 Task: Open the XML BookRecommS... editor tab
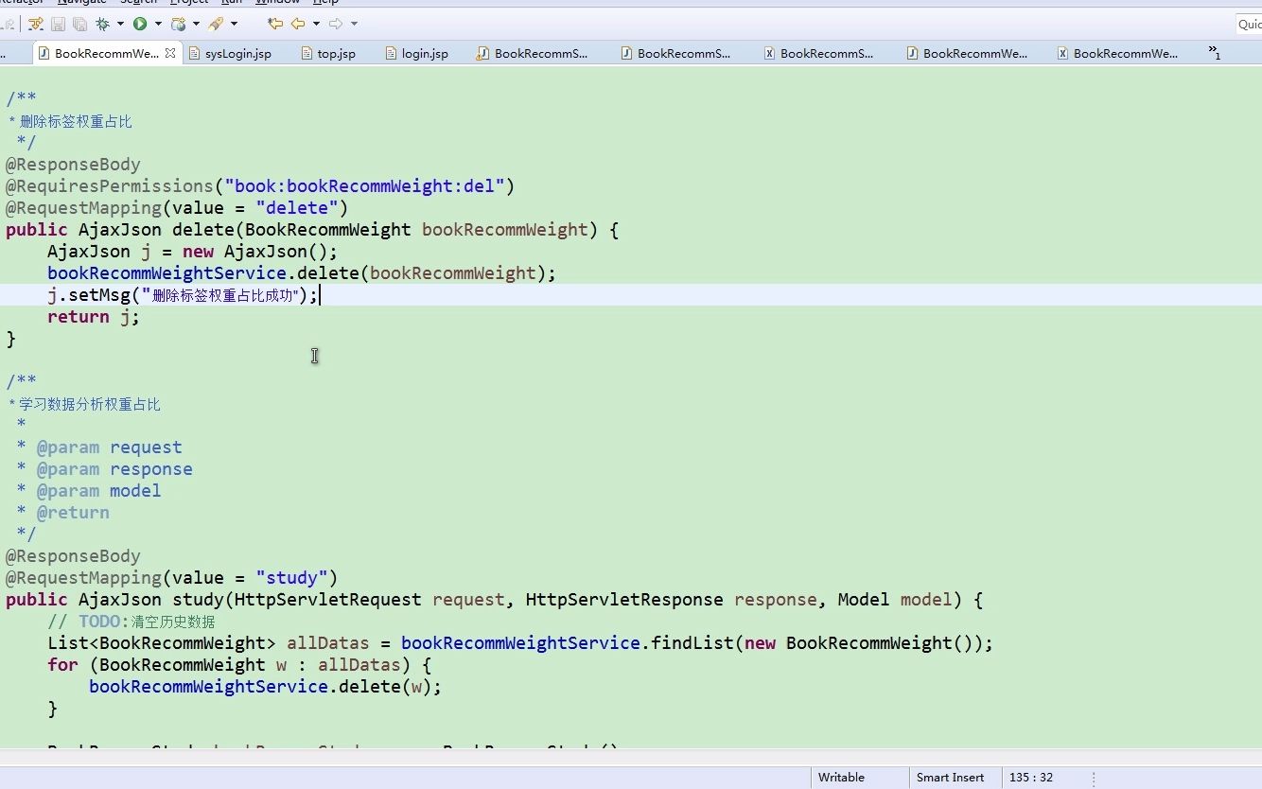[x=819, y=54]
